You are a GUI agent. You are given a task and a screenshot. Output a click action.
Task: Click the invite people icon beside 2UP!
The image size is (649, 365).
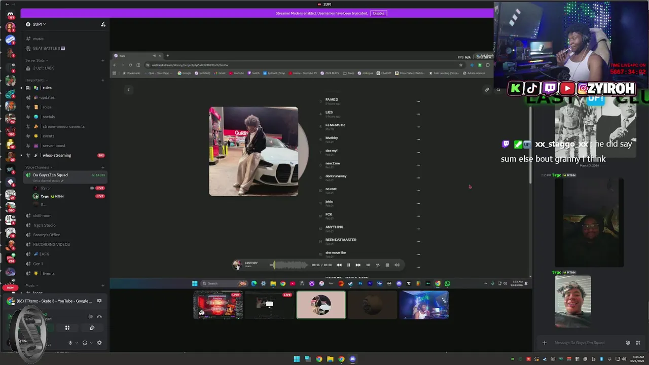pyautogui.click(x=103, y=24)
